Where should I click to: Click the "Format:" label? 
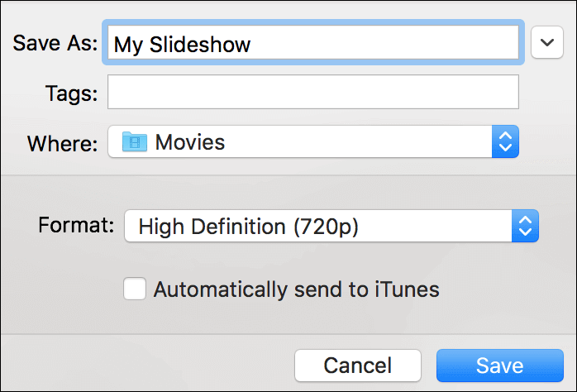76,225
